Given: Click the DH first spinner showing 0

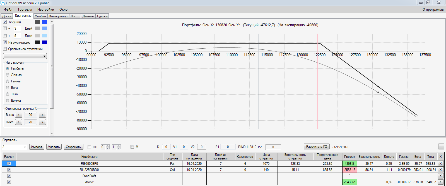Looking at the screenshot, I should [105, 147].
